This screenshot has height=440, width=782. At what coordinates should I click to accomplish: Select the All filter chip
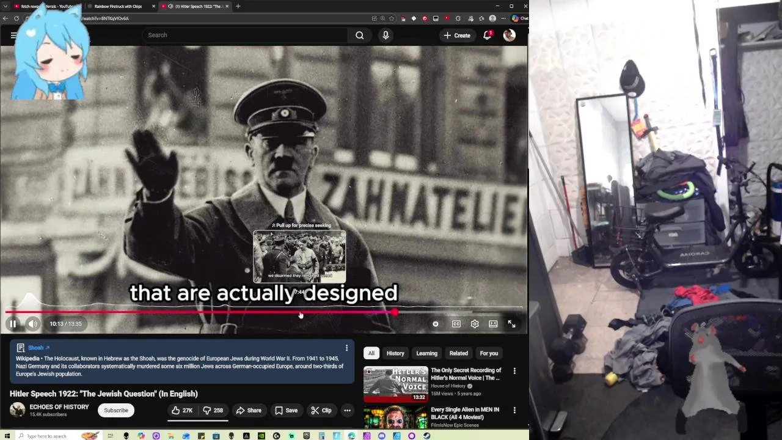[371, 353]
